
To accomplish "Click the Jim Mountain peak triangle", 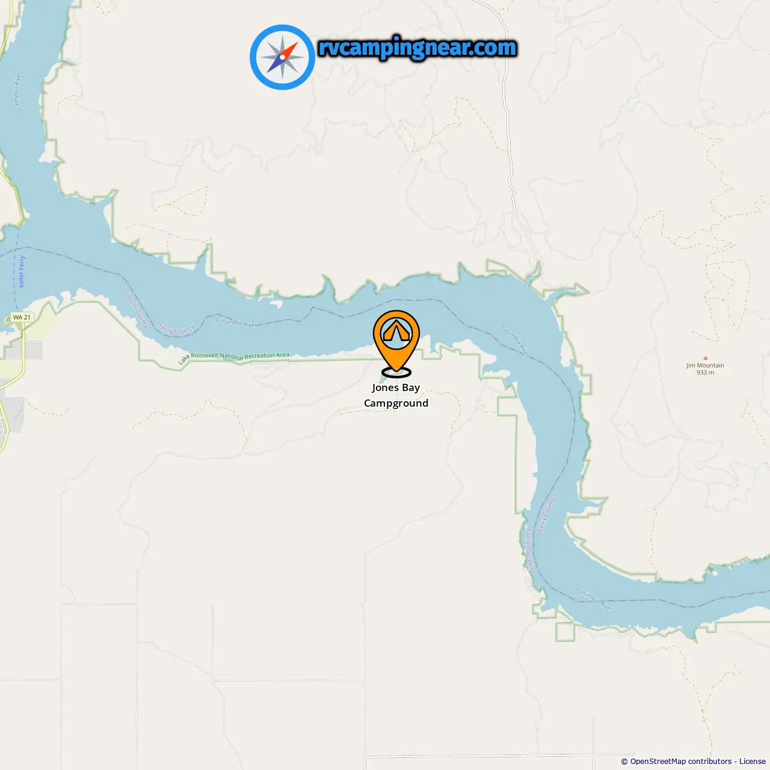I will [x=706, y=357].
